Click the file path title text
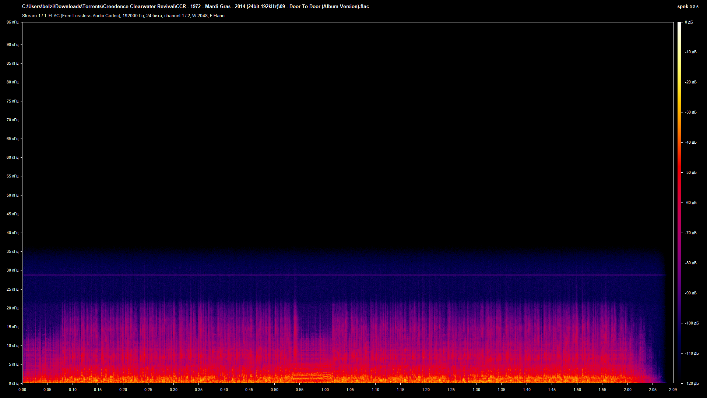Viewport: 707px width, 398px height. point(195,6)
